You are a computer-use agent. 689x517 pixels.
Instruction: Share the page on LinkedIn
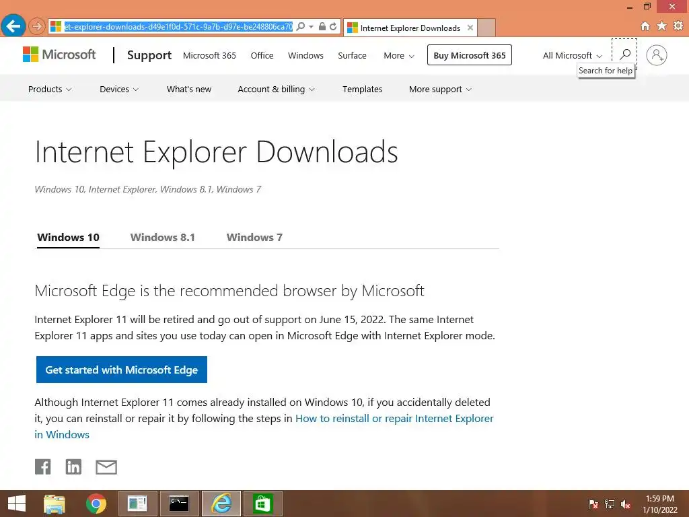pyautogui.click(x=73, y=467)
